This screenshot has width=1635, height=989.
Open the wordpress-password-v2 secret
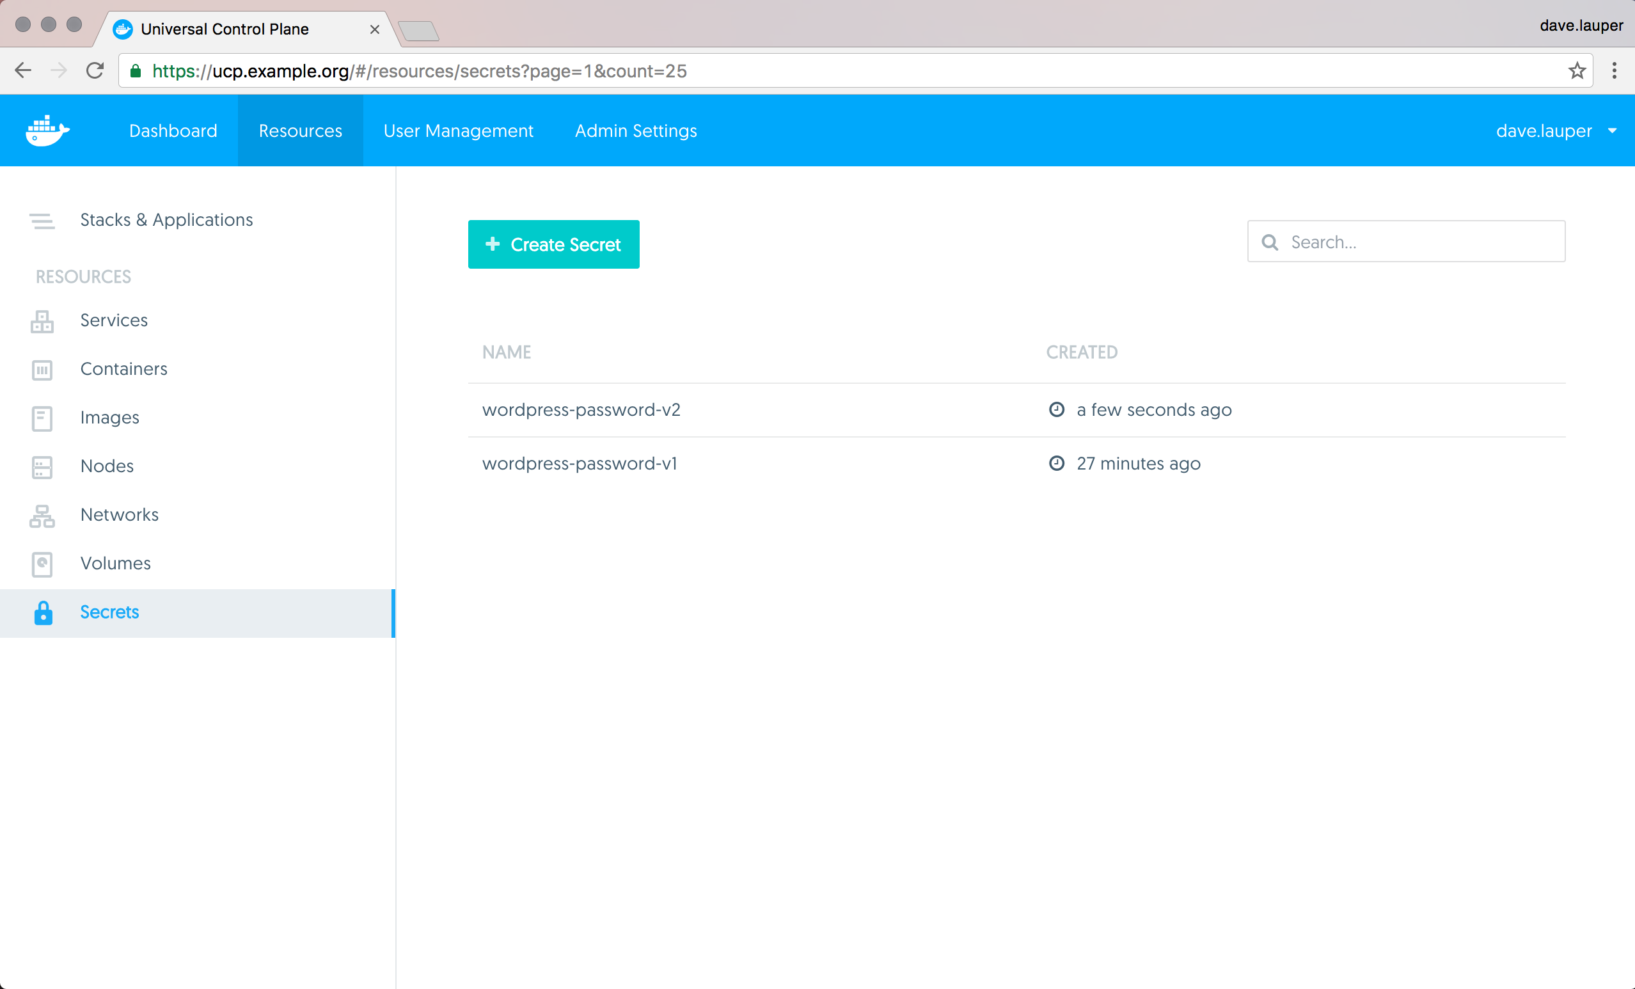click(581, 410)
